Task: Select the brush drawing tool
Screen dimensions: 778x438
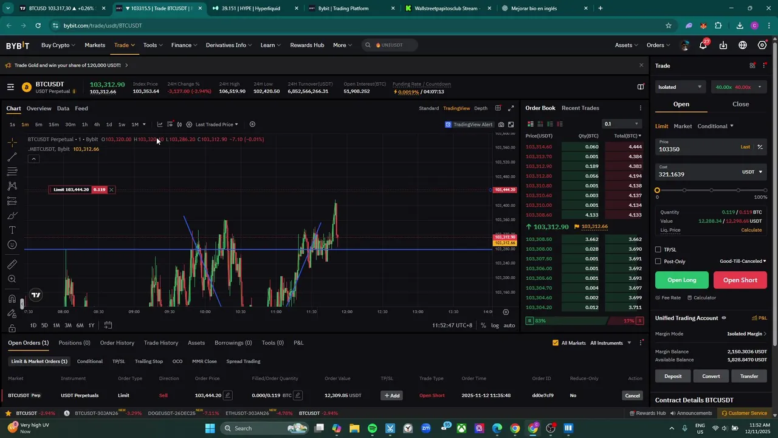Action: (12, 215)
